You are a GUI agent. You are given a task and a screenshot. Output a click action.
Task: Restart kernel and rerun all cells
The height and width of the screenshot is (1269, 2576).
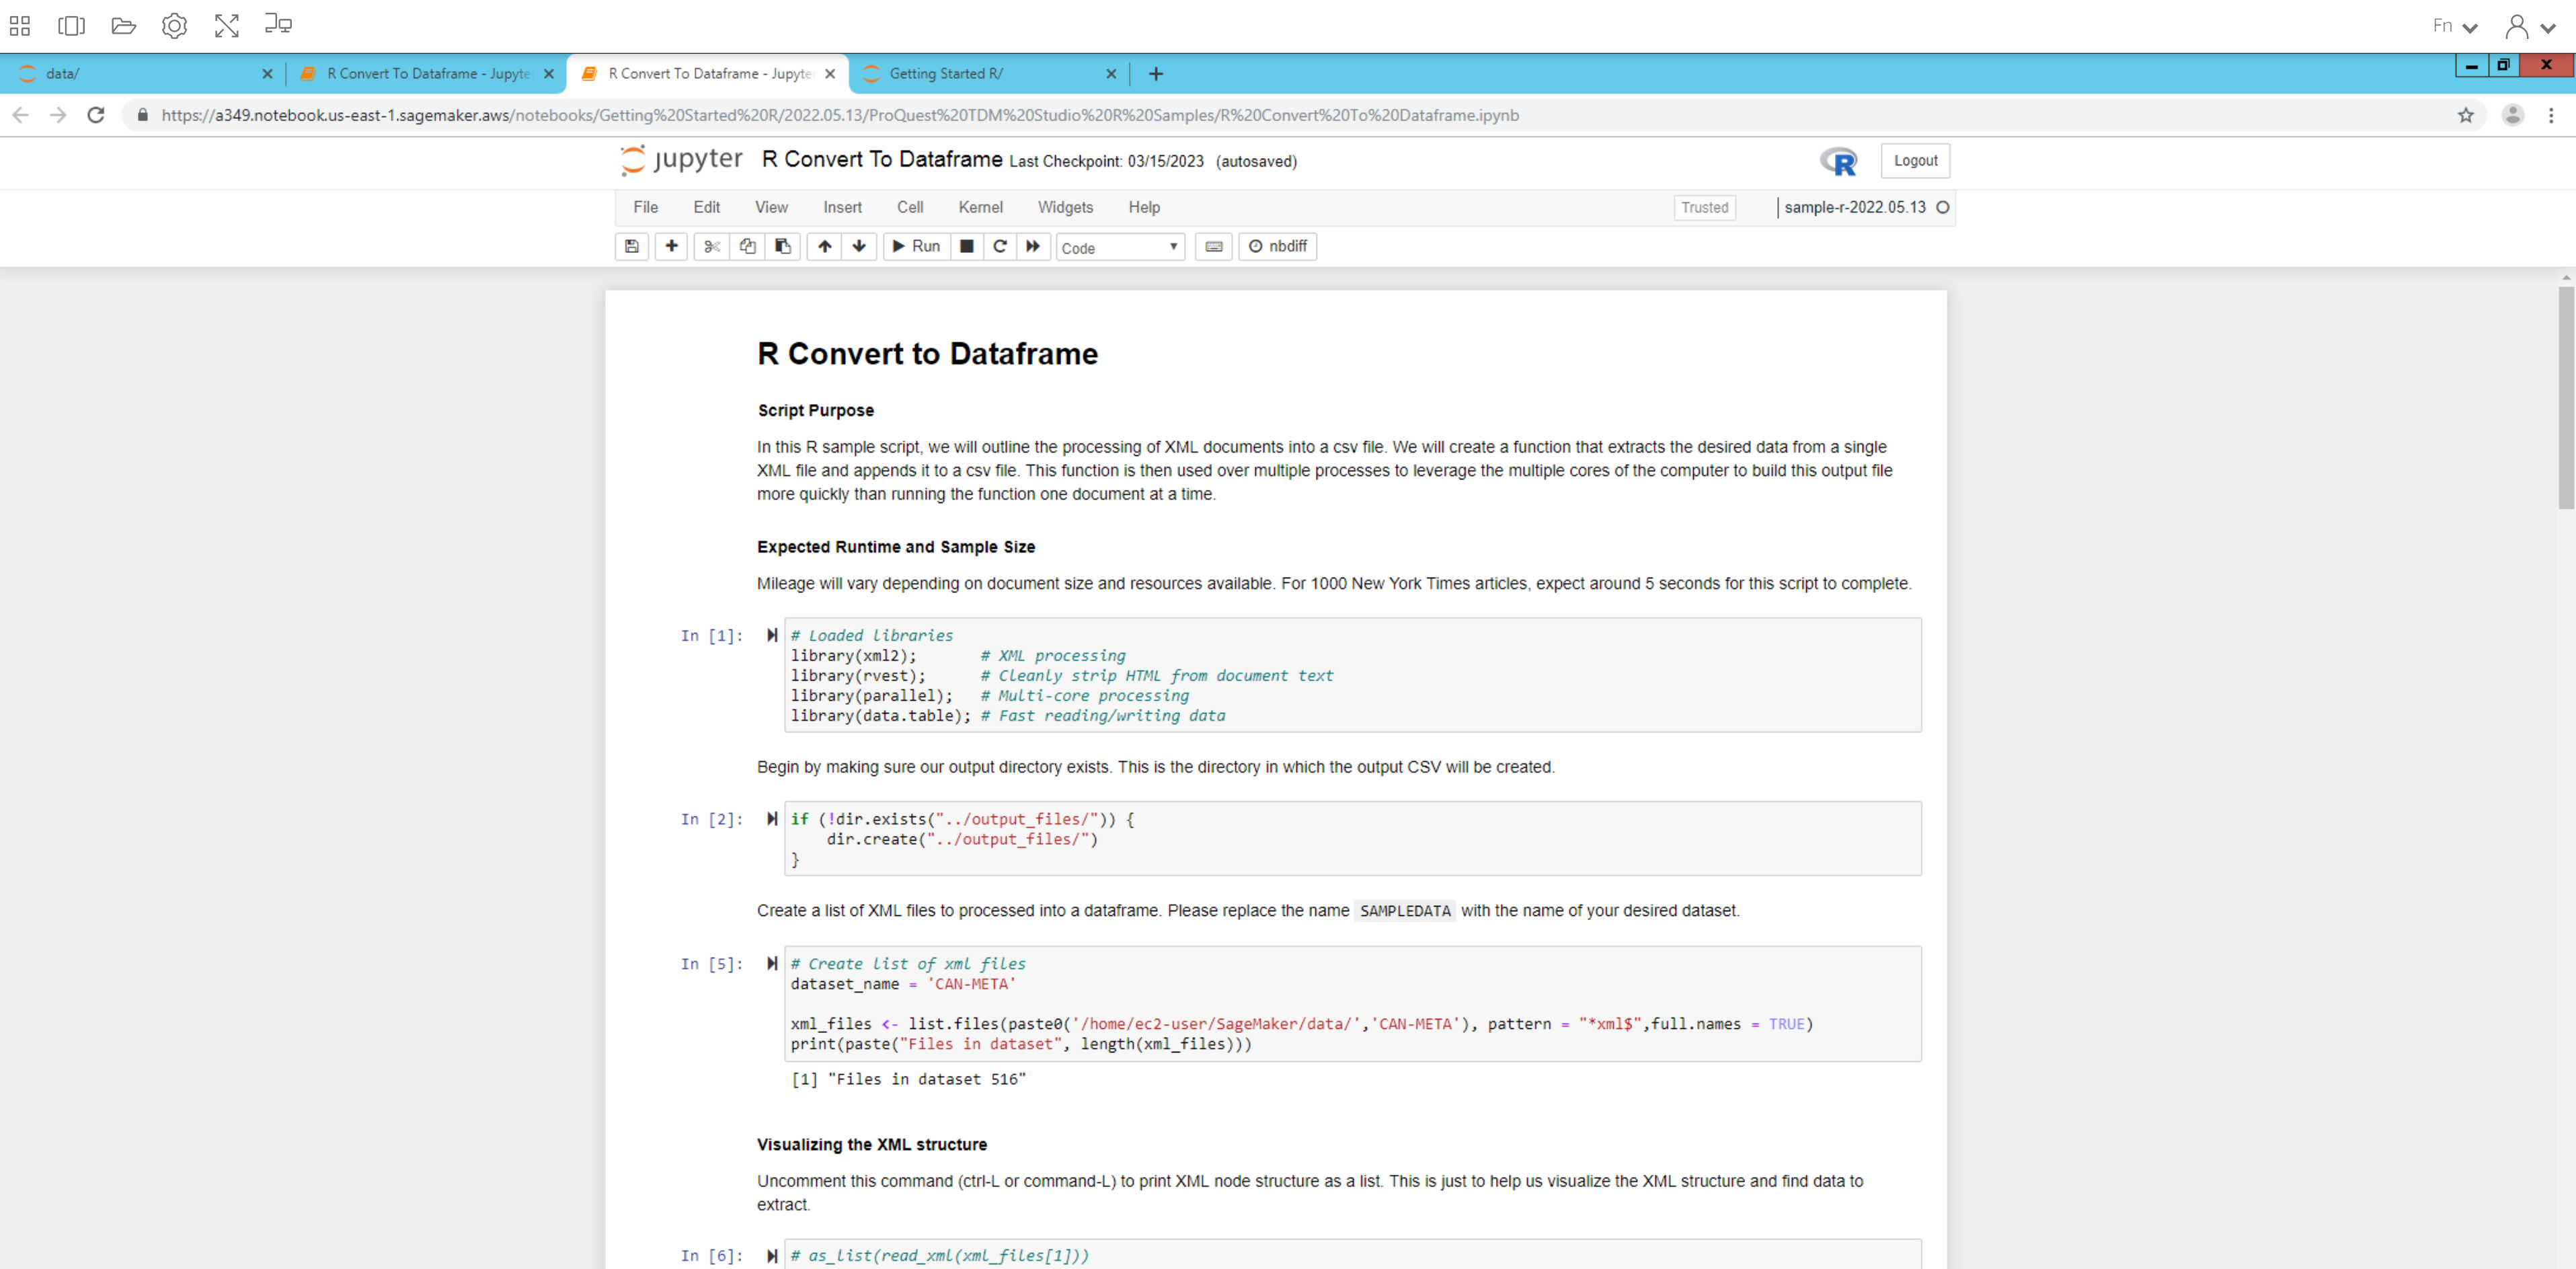pyautogui.click(x=1032, y=246)
